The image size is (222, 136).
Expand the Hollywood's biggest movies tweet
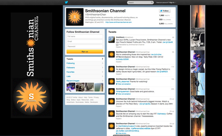click(x=119, y=106)
